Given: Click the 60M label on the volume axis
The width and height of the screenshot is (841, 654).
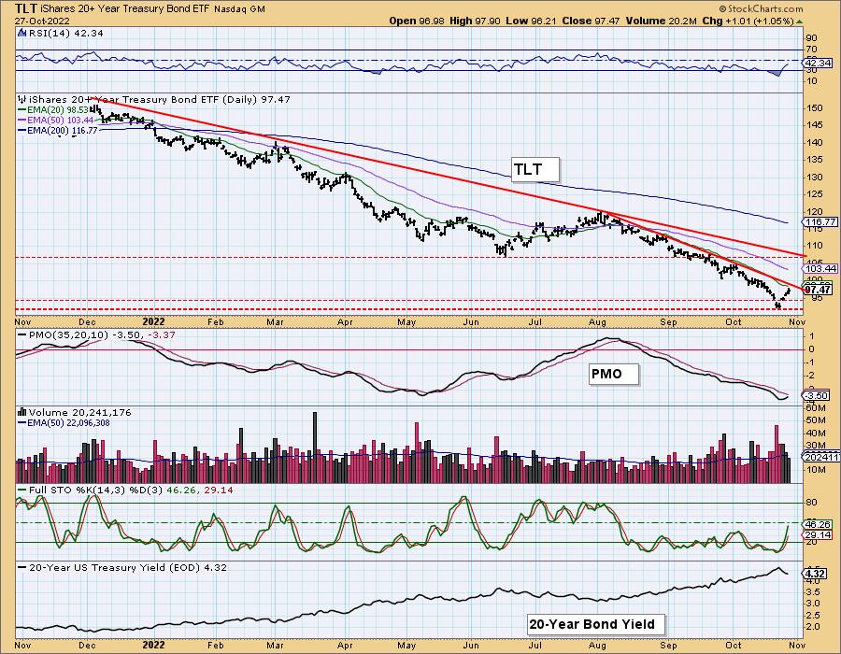Looking at the screenshot, I should (816, 409).
